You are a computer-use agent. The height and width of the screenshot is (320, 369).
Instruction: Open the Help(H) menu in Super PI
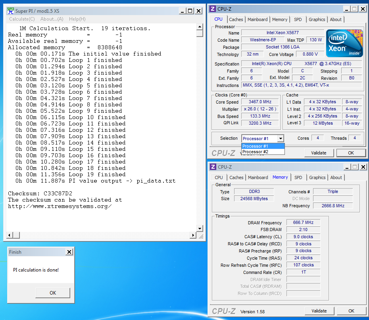pos(77,19)
